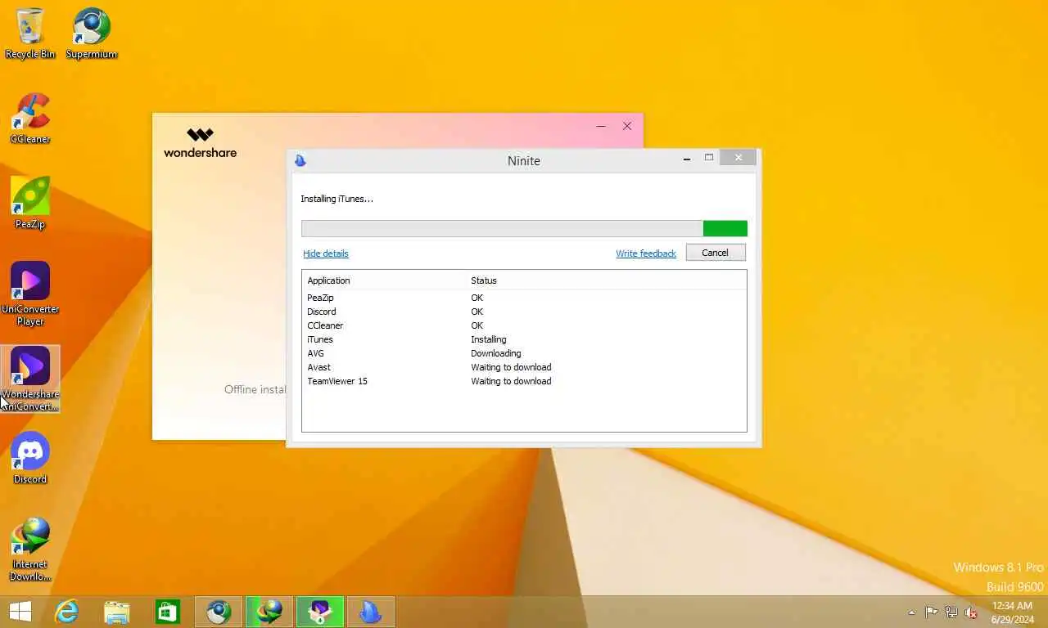The width and height of the screenshot is (1048, 628).
Task: Select the PeaZip row in Ninite list
Action: (524, 298)
